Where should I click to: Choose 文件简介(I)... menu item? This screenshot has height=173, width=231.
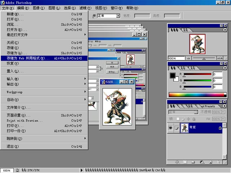(x=44, y=108)
